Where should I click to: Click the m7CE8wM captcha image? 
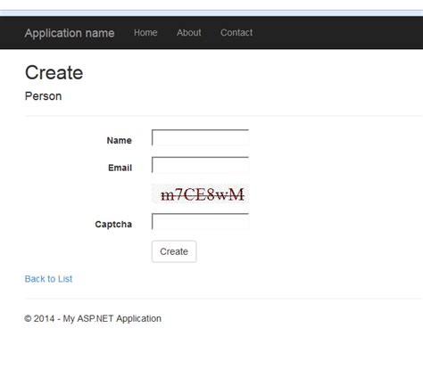click(201, 194)
